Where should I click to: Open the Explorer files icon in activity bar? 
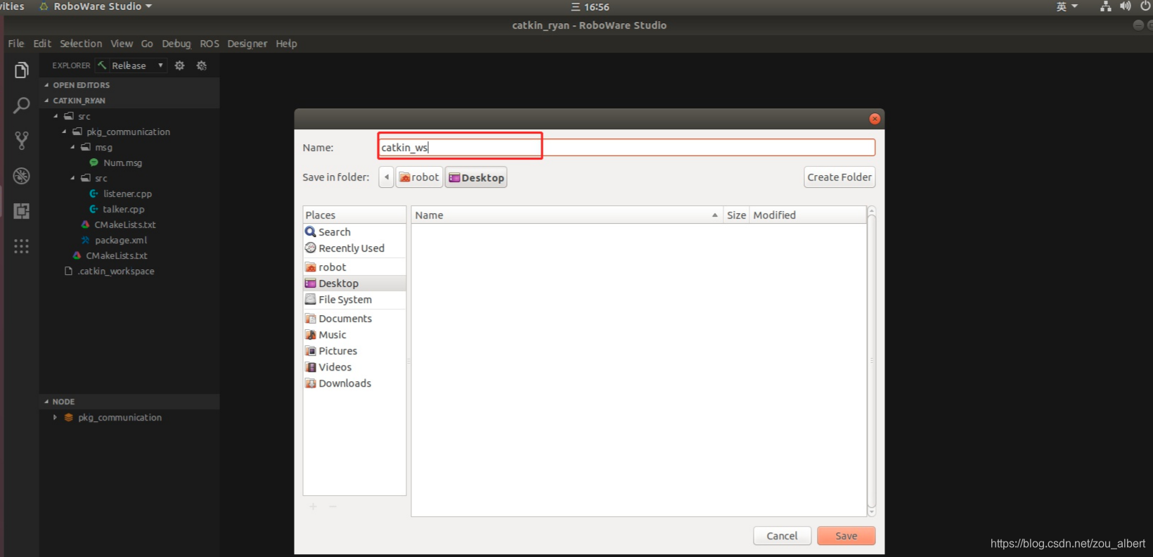click(x=22, y=70)
